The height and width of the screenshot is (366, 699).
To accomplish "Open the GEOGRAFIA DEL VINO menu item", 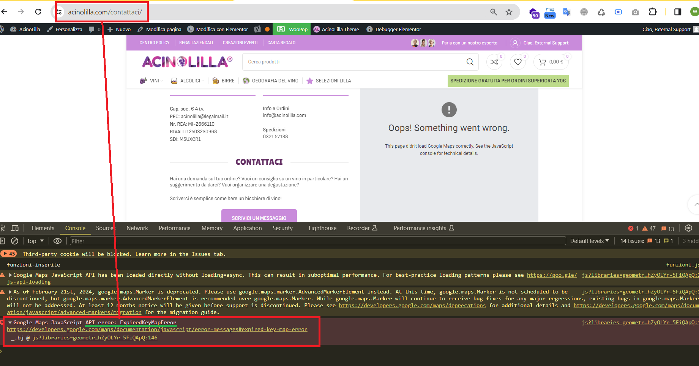I will click(x=271, y=81).
